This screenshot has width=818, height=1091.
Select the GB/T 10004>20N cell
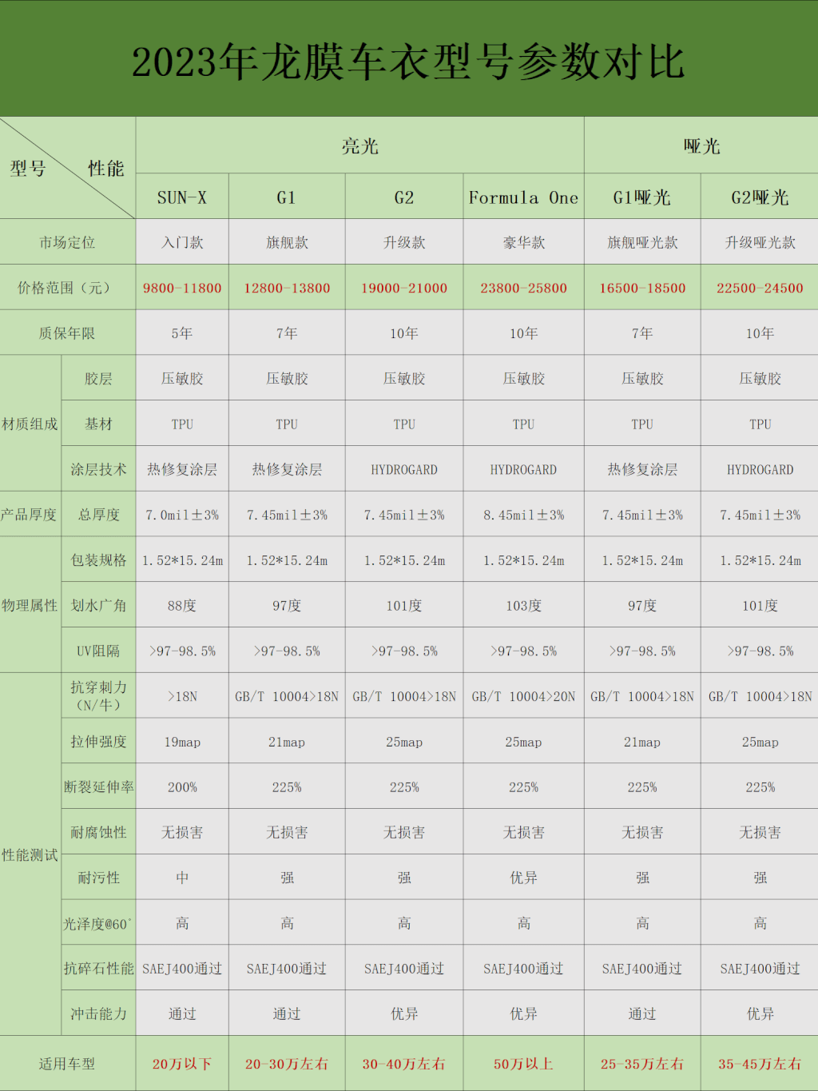click(x=523, y=696)
